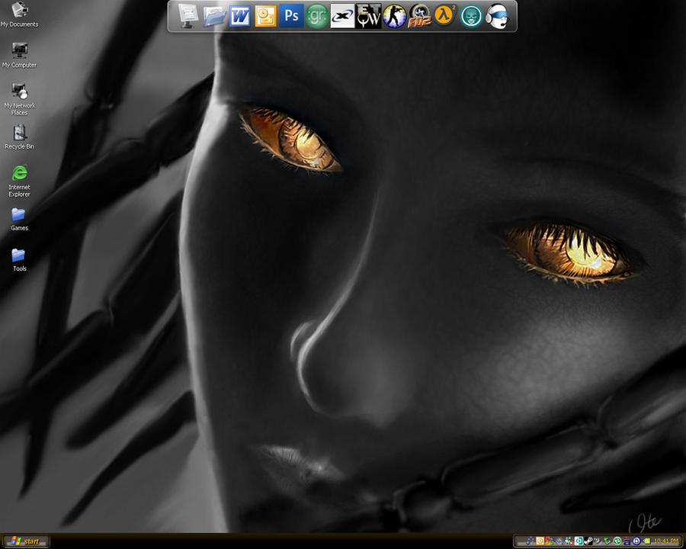The width and height of the screenshot is (686, 549).
Task: Select My Network Places desktop icon
Action: tap(19, 99)
